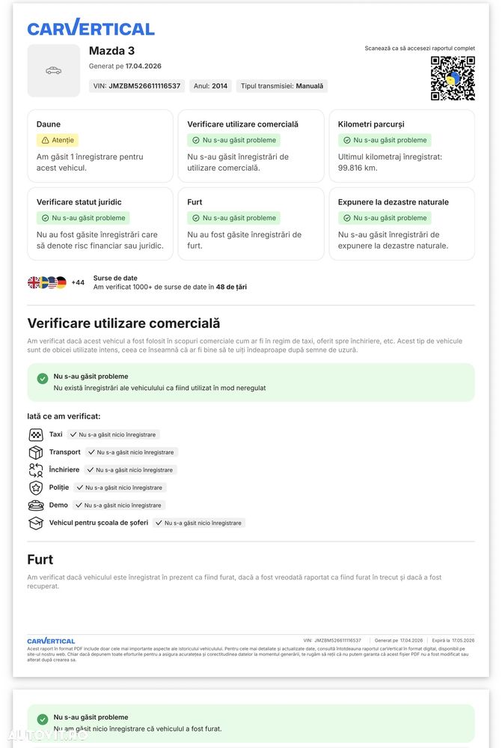Click the Poliție badge icon

[36, 487]
